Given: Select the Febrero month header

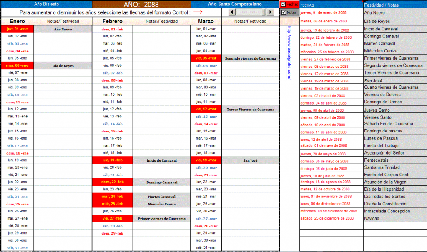Looking at the screenshot, I should coord(113,21).
